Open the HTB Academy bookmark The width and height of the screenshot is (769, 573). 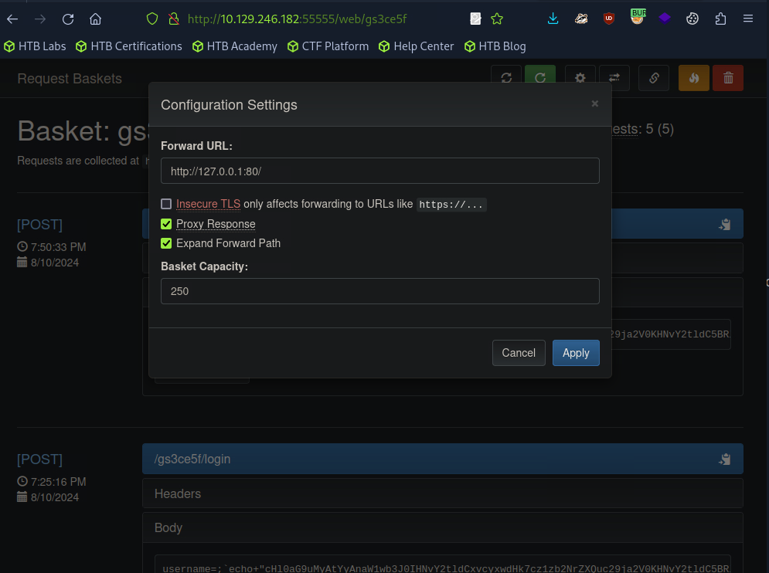coord(235,46)
